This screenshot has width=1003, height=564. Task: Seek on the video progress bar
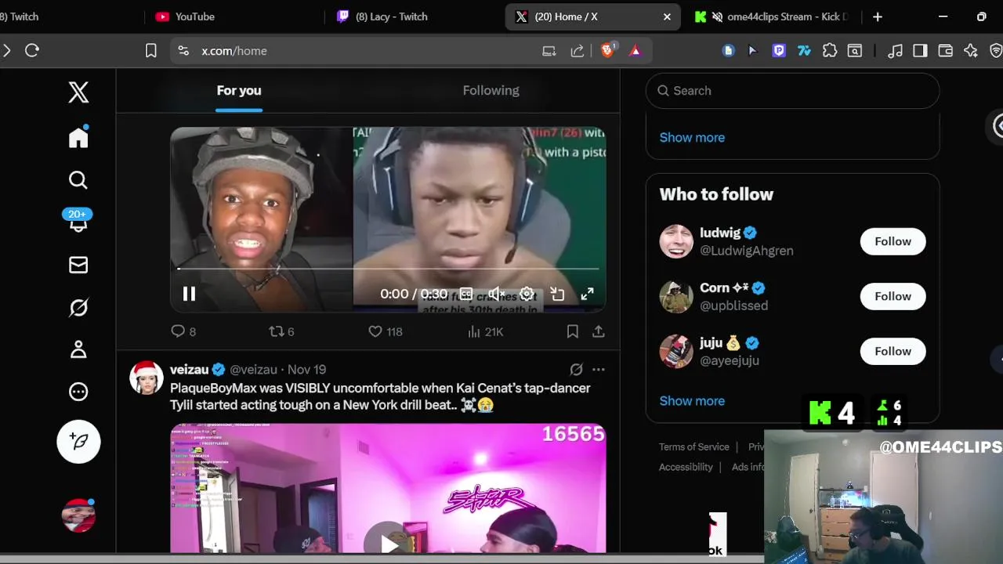388,269
